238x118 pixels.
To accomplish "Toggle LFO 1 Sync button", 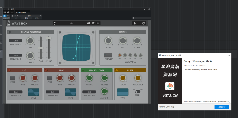I will pyautogui.click(x=13, y=78).
